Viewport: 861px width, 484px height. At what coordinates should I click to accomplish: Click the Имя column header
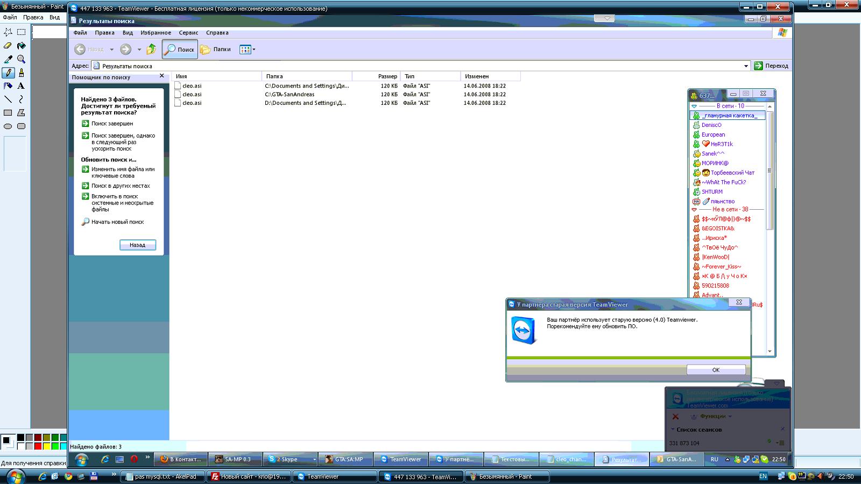pos(217,76)
